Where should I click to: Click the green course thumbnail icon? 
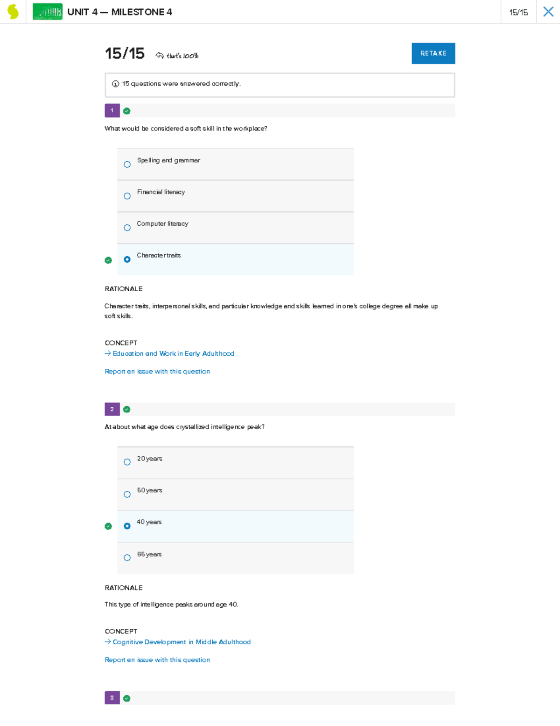pyautogui.click(x=47, y=12)
